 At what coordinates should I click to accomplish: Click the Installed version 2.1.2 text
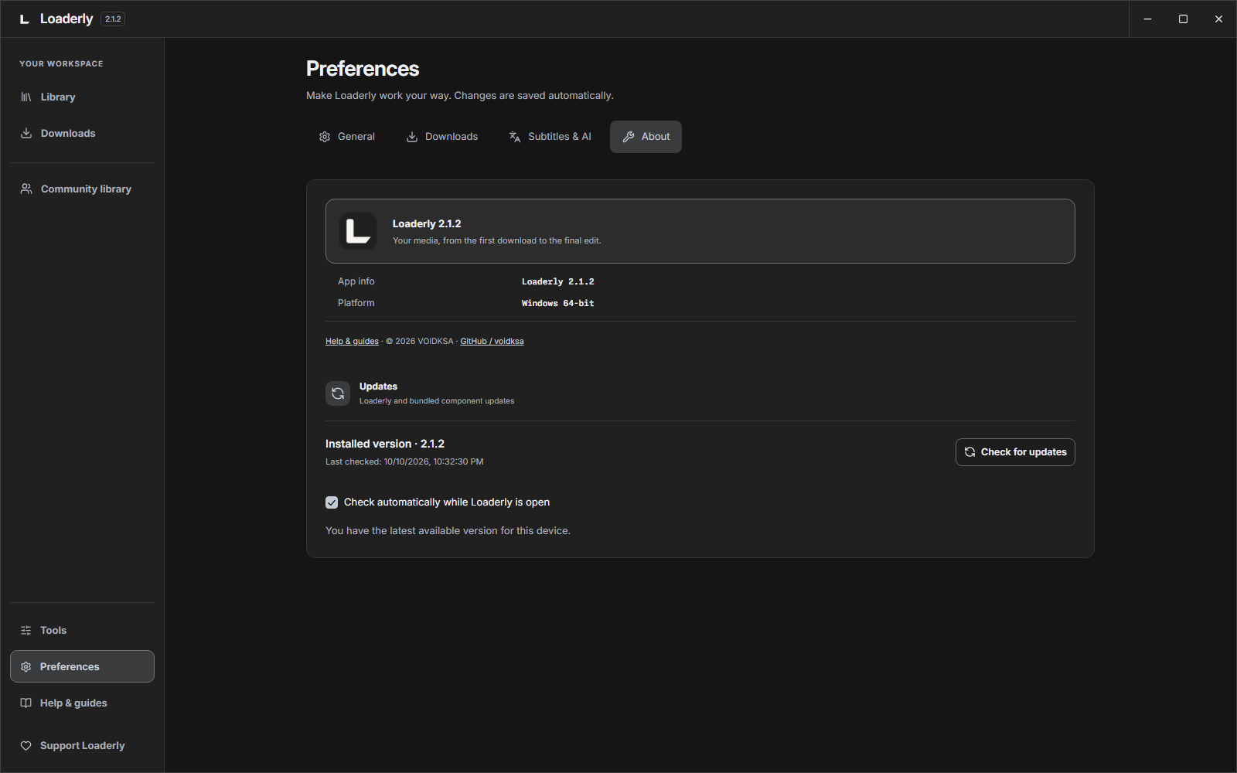coord(385,444)
